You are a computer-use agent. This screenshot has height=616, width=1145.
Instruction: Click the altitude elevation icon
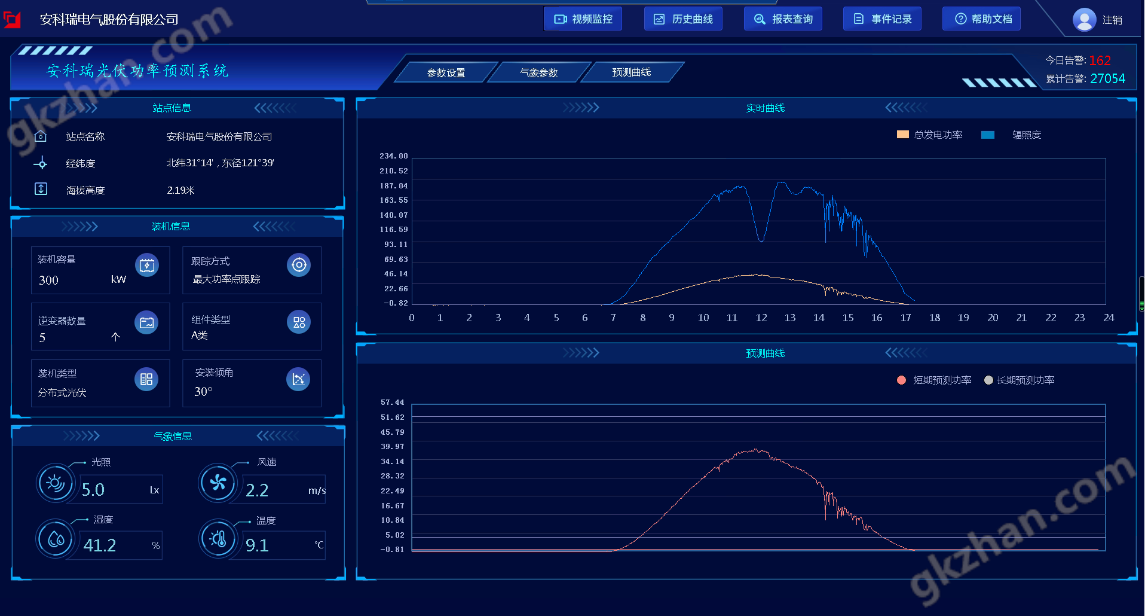tap(41, 189)
